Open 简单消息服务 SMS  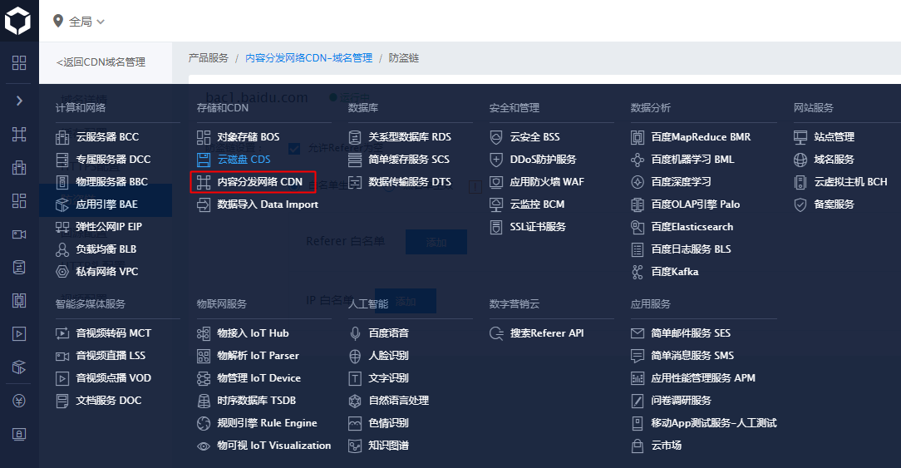692,355
